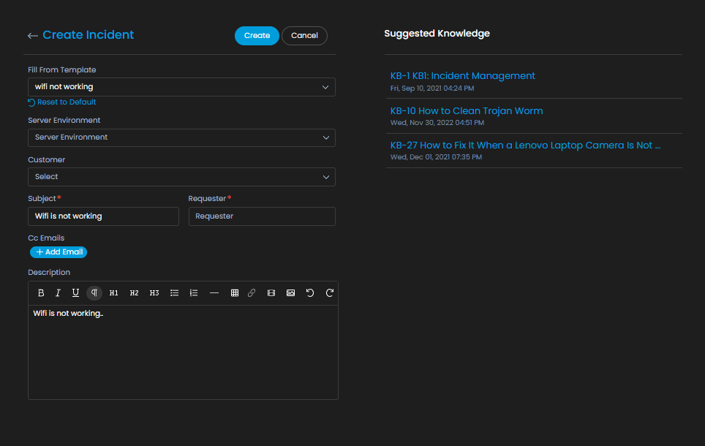This screenshot has width=705, height=446.
Task: Click the Suggested Knowledge heading
Action: (x=437, y=34)
